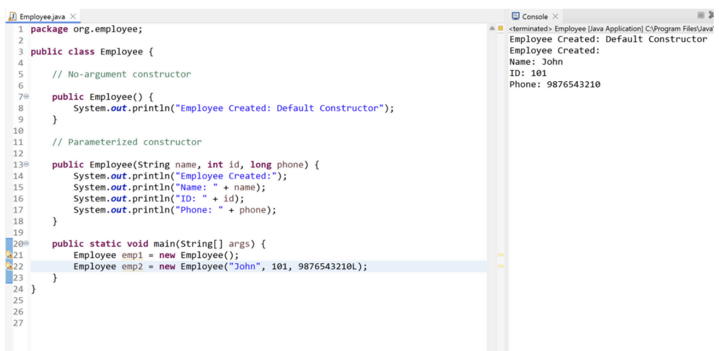Close the Employee.java editor tab

tap(73, 17)
